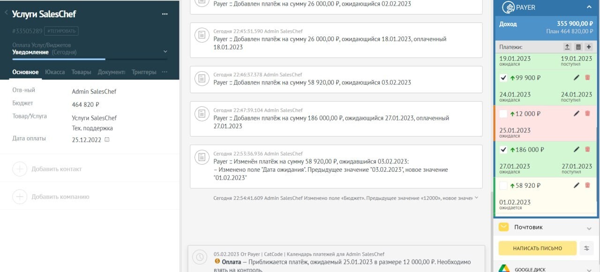600x272 pixels.
Task: Click the deal ID #33505289
Action: point(27,31)
